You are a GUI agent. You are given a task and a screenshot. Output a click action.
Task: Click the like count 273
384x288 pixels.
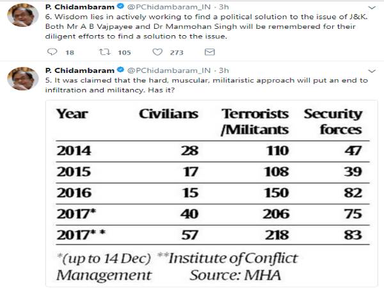click(176, 52)
